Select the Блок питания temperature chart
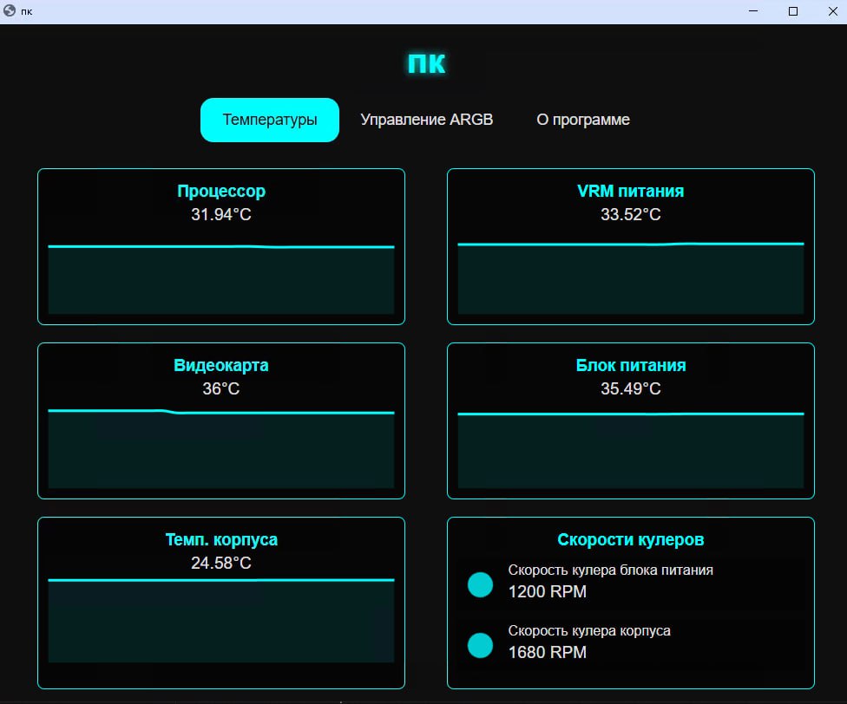 pyautogui.click(x=631, y=449)
